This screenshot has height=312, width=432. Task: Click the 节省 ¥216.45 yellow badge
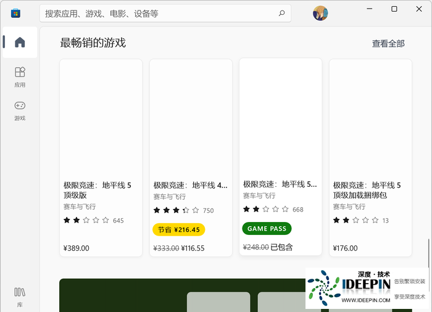click(178, 229)
